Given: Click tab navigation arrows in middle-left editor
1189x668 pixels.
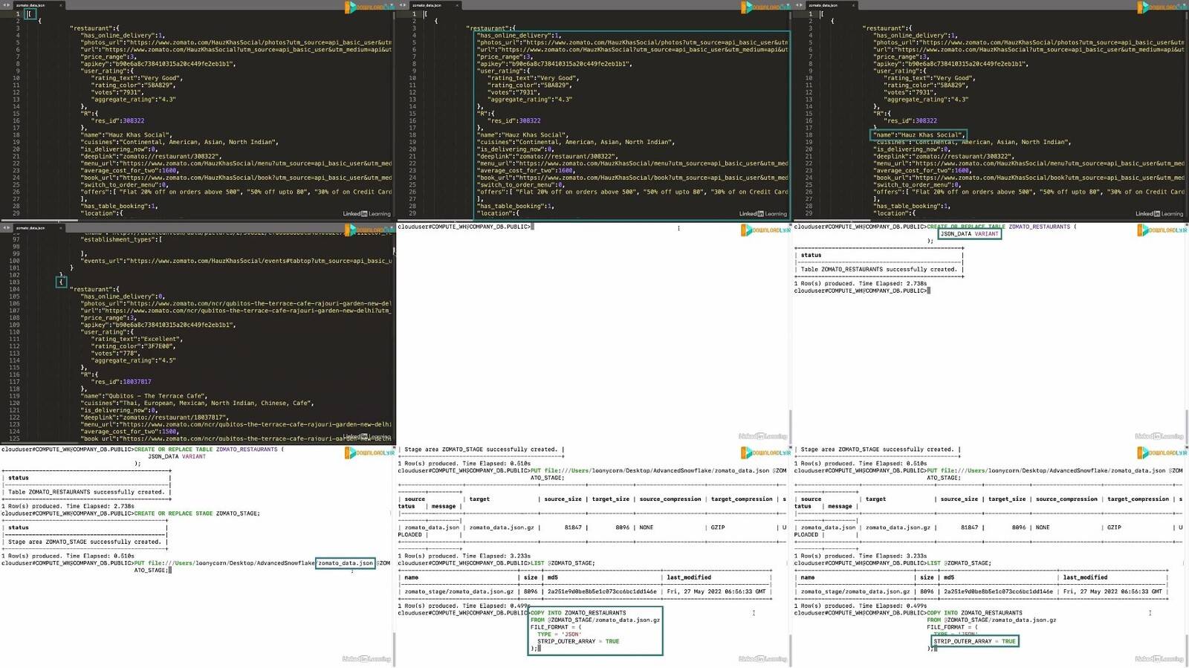Looking at the screenshot, I should pyautogui.click(x=6, y=227).
